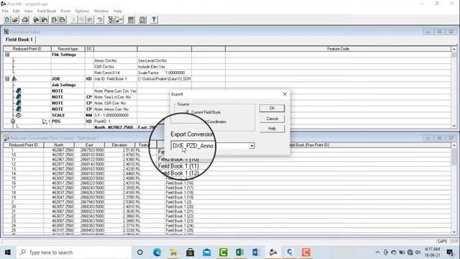
Task: Open the Options menu
Action: (x=82, y=11)
